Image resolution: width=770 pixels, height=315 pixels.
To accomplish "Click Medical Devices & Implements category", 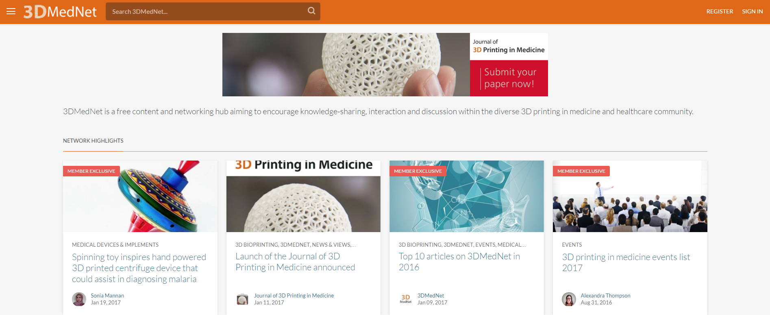I will click(115, 245).
